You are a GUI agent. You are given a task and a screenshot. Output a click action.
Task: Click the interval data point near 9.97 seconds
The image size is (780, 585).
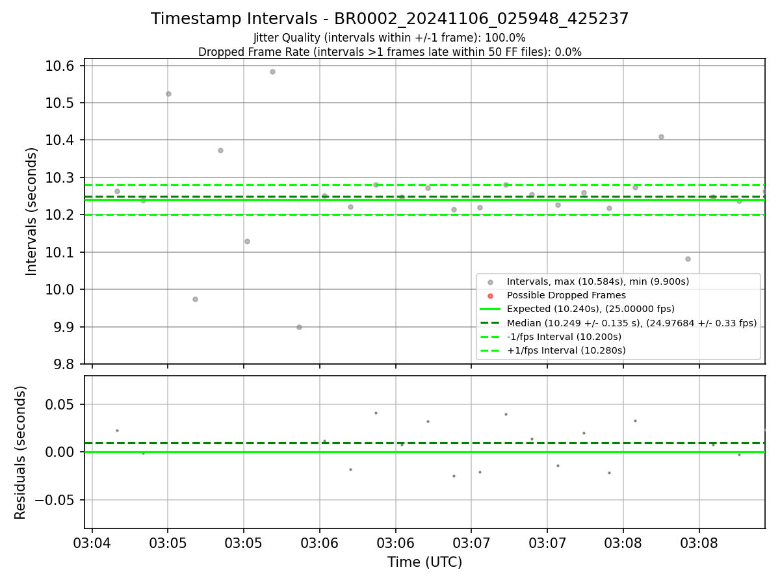195,299
